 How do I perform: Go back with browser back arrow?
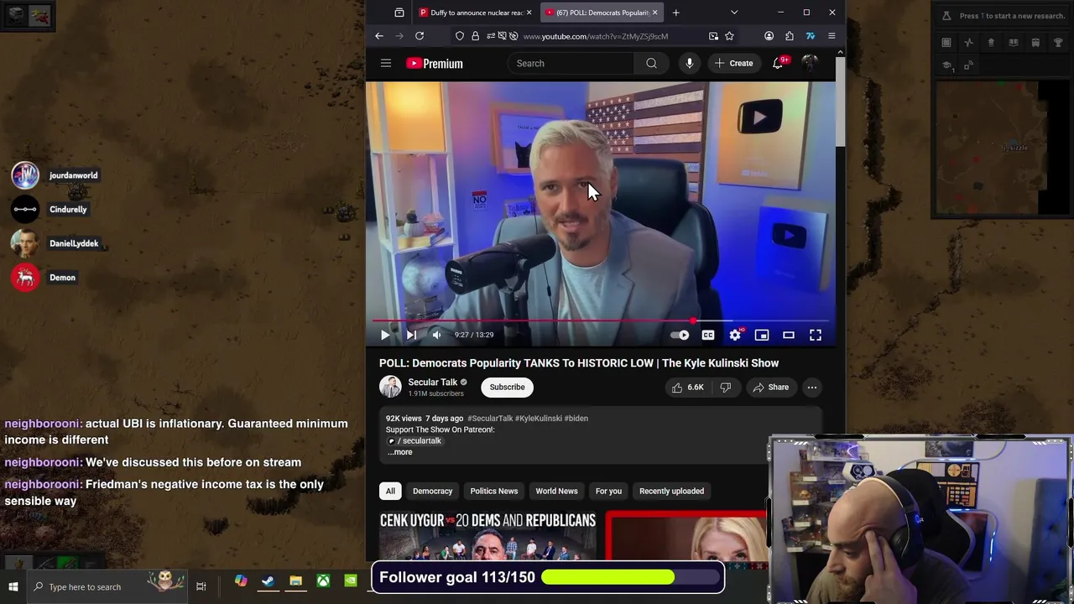pos(379,36)
